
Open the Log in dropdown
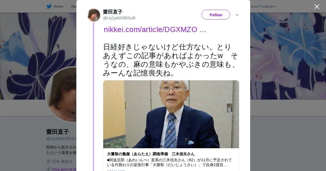pyautogui.click(x=269, y=6)
